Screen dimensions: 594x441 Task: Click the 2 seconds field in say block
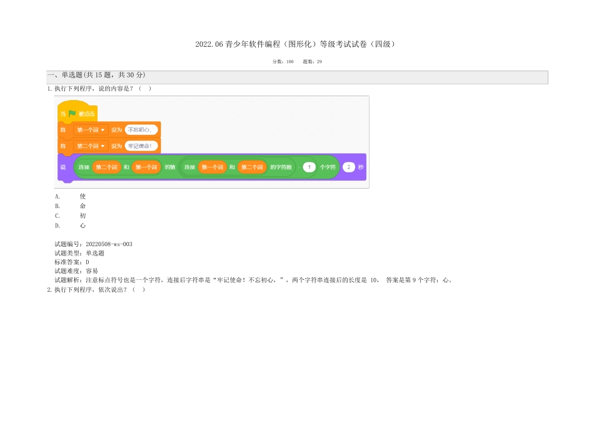[348, 167]
